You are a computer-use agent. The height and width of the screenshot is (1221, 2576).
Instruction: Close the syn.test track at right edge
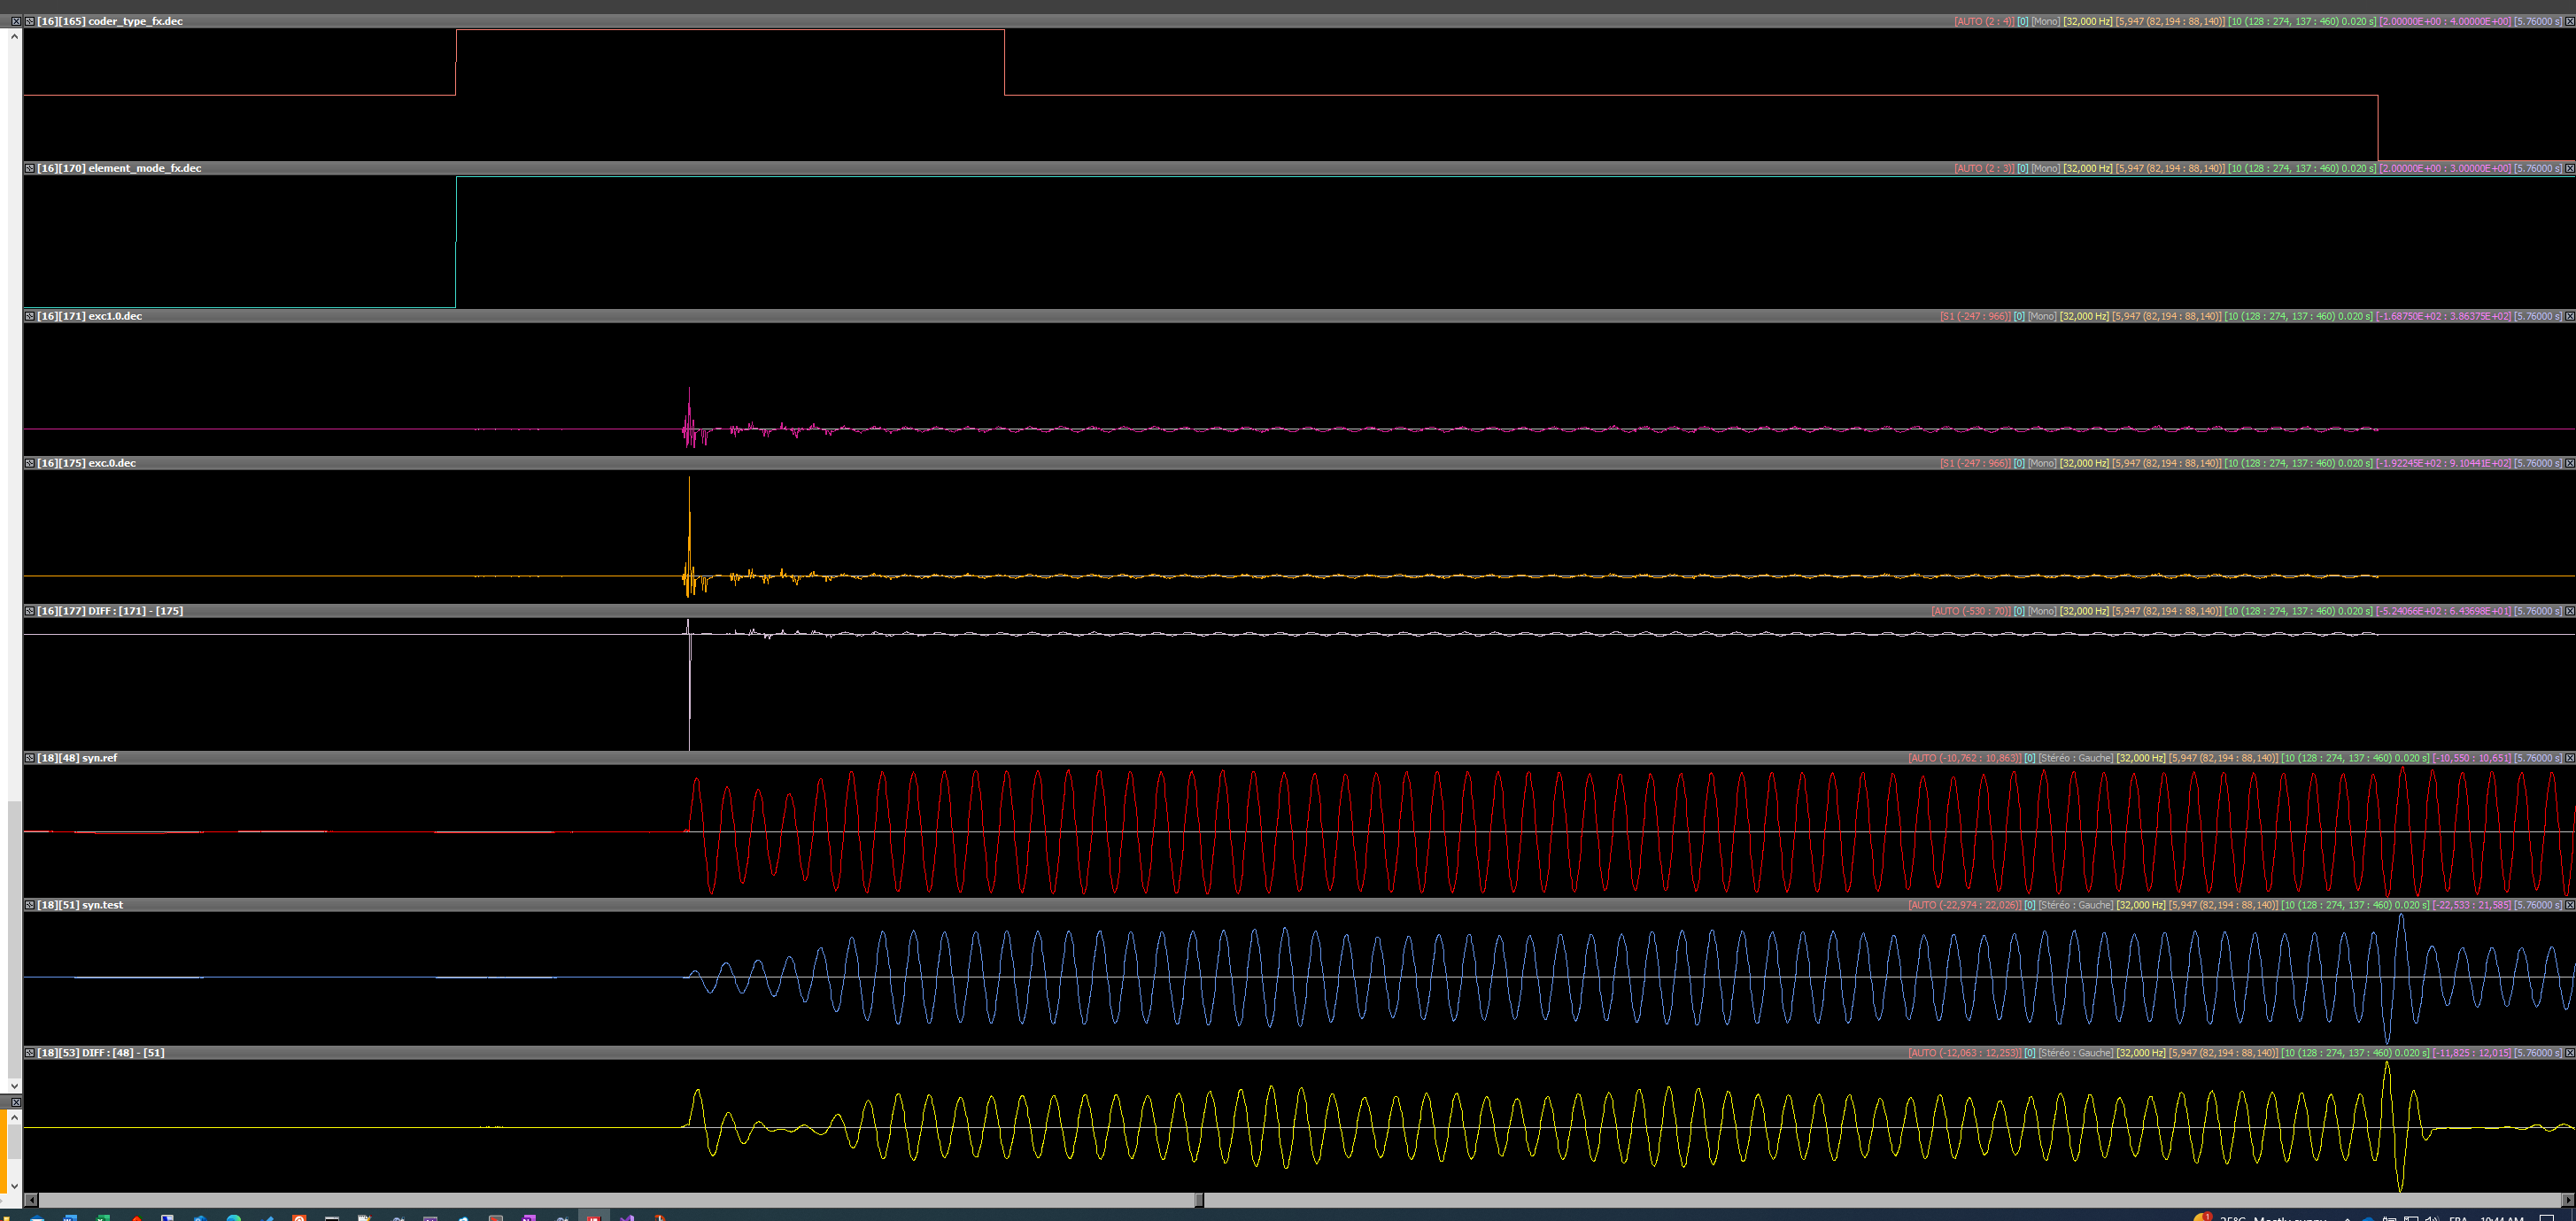point(2569,905)
